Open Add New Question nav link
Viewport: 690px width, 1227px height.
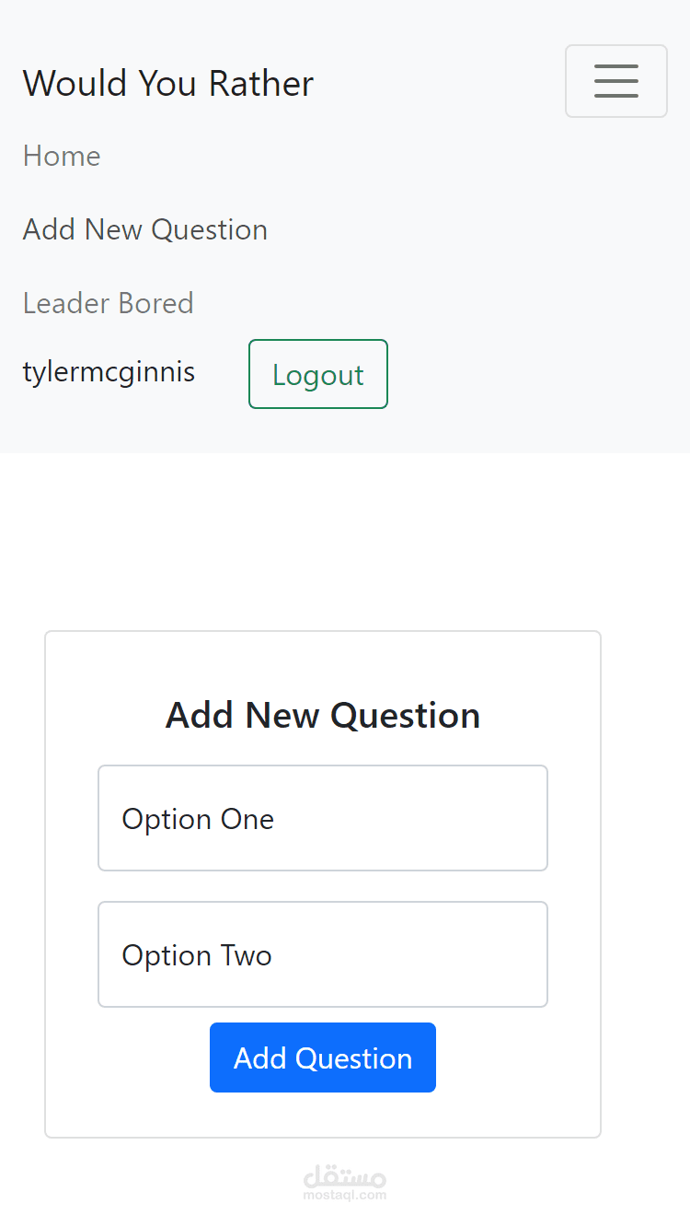[145, 229]
